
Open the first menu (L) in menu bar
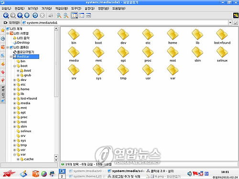(7, 9)
